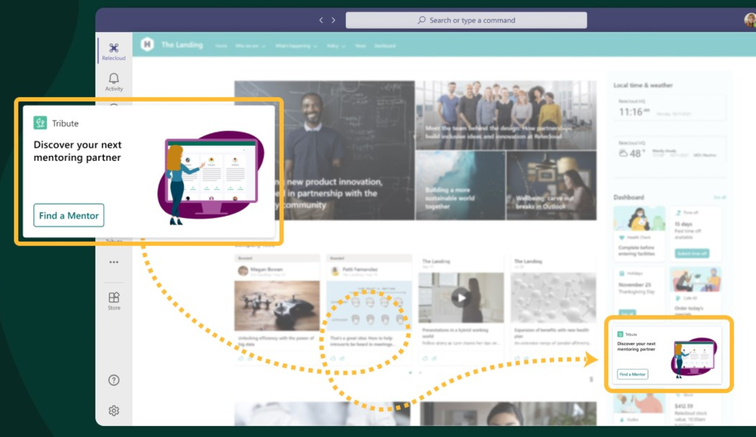Open the Relecloud app in sidebar
Image resolution: width=756 pixels, height=437 pixels.
(x=114, y=51)
